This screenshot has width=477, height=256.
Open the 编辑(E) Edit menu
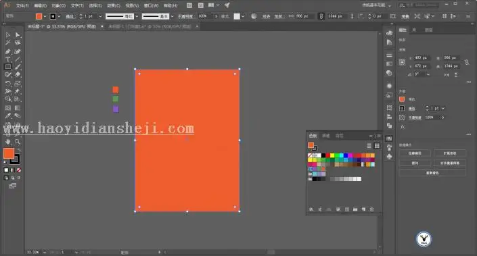(x=40, y=5)
